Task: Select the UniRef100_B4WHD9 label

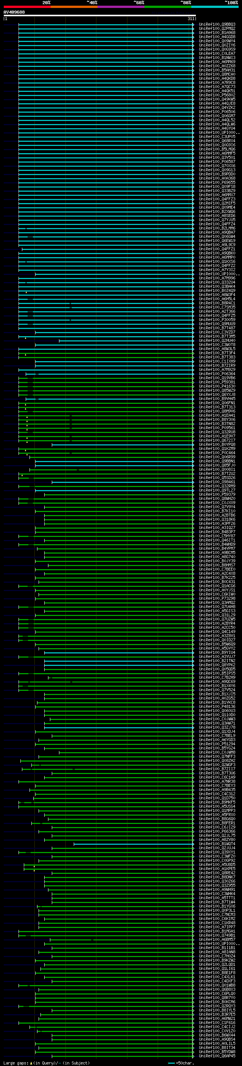Action: click(217, 544)
